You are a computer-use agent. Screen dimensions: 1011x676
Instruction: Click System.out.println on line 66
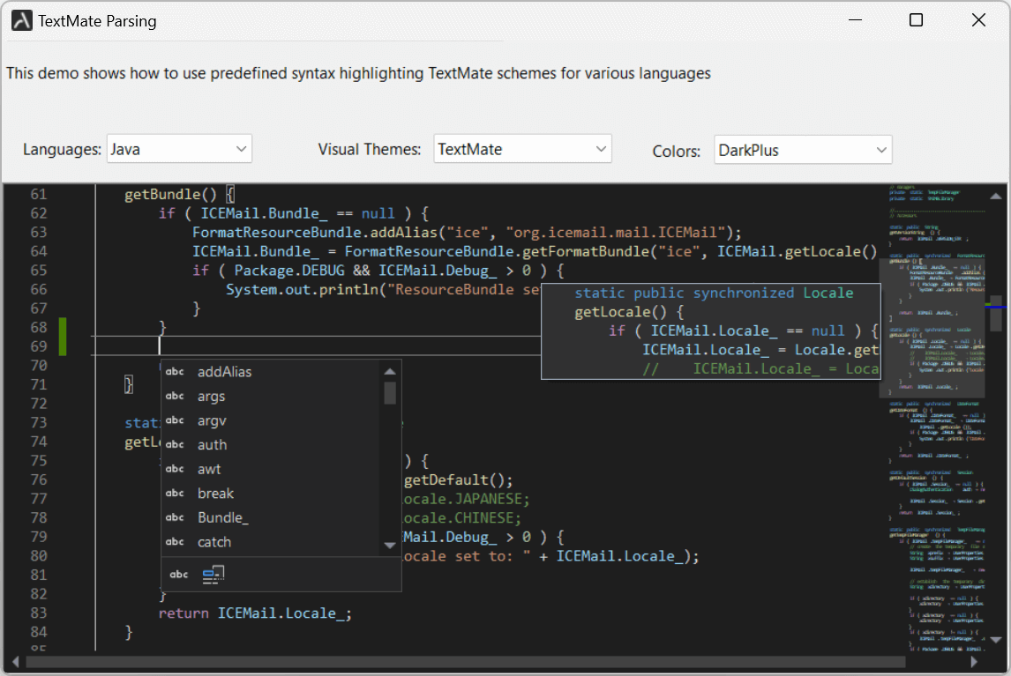coord(302,289)
